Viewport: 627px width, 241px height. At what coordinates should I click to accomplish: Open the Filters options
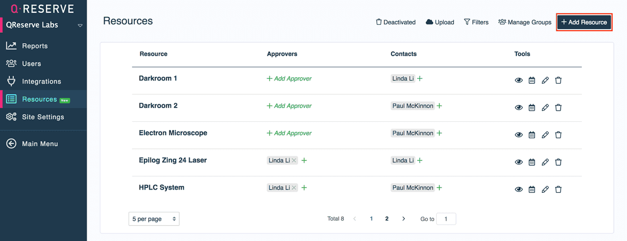476,22
